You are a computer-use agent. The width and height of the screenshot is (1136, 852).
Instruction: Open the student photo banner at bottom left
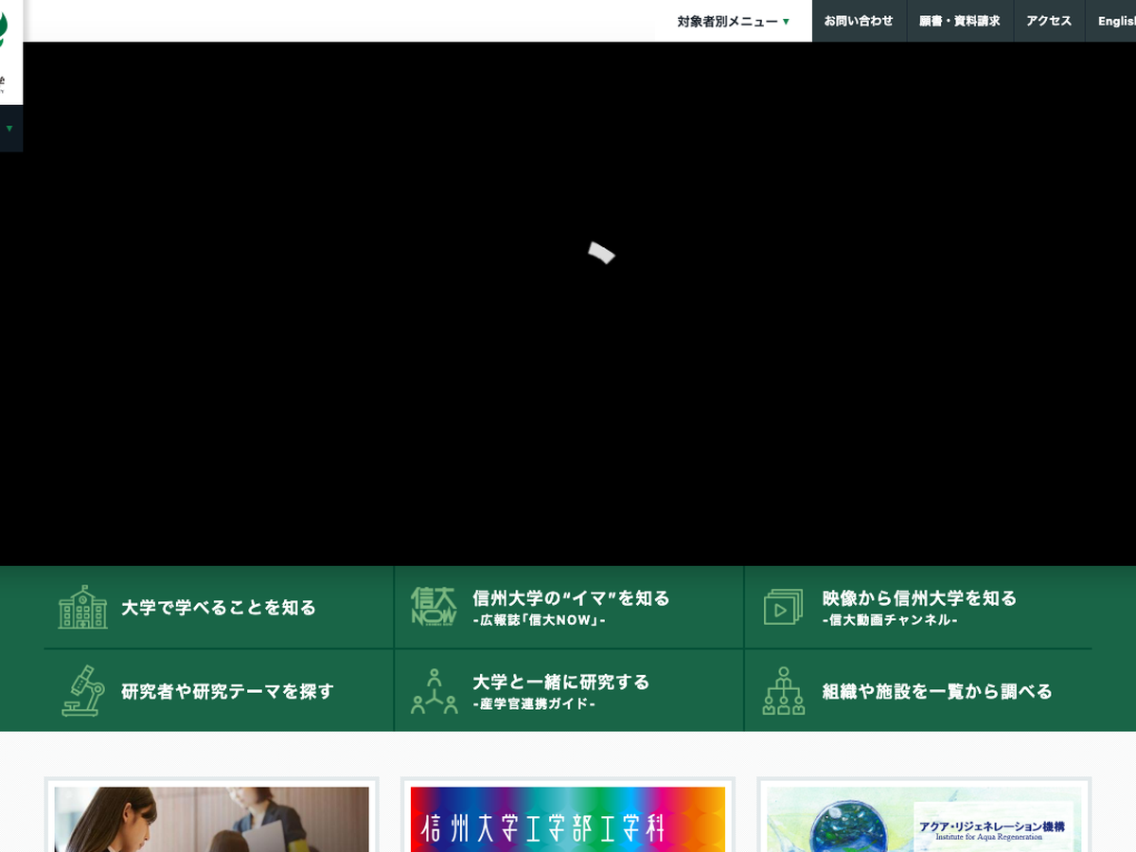(x=211, y=819)
